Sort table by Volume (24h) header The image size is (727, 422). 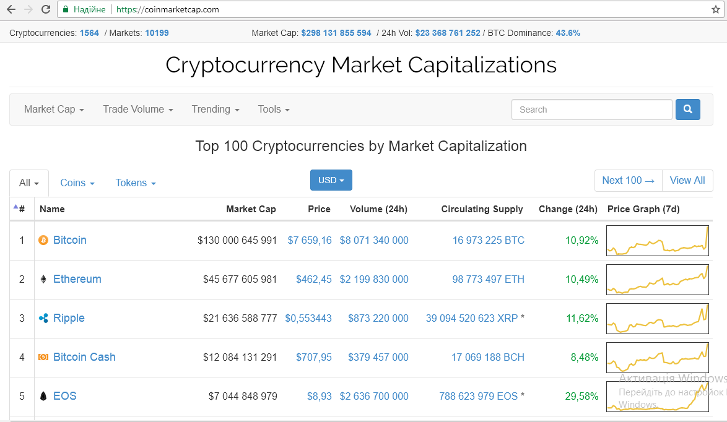[x=378, y=209]
